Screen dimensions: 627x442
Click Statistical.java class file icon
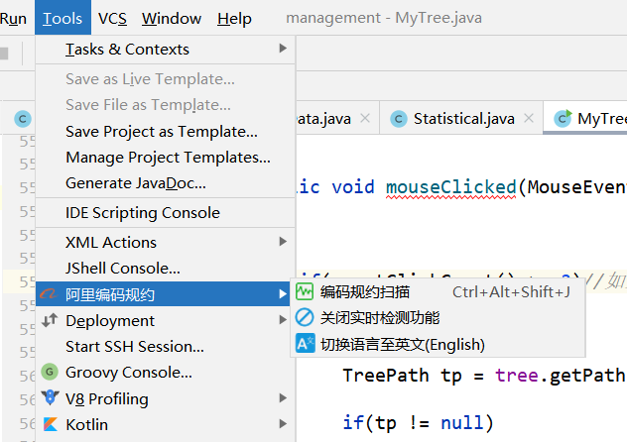(x=398, y=119)
